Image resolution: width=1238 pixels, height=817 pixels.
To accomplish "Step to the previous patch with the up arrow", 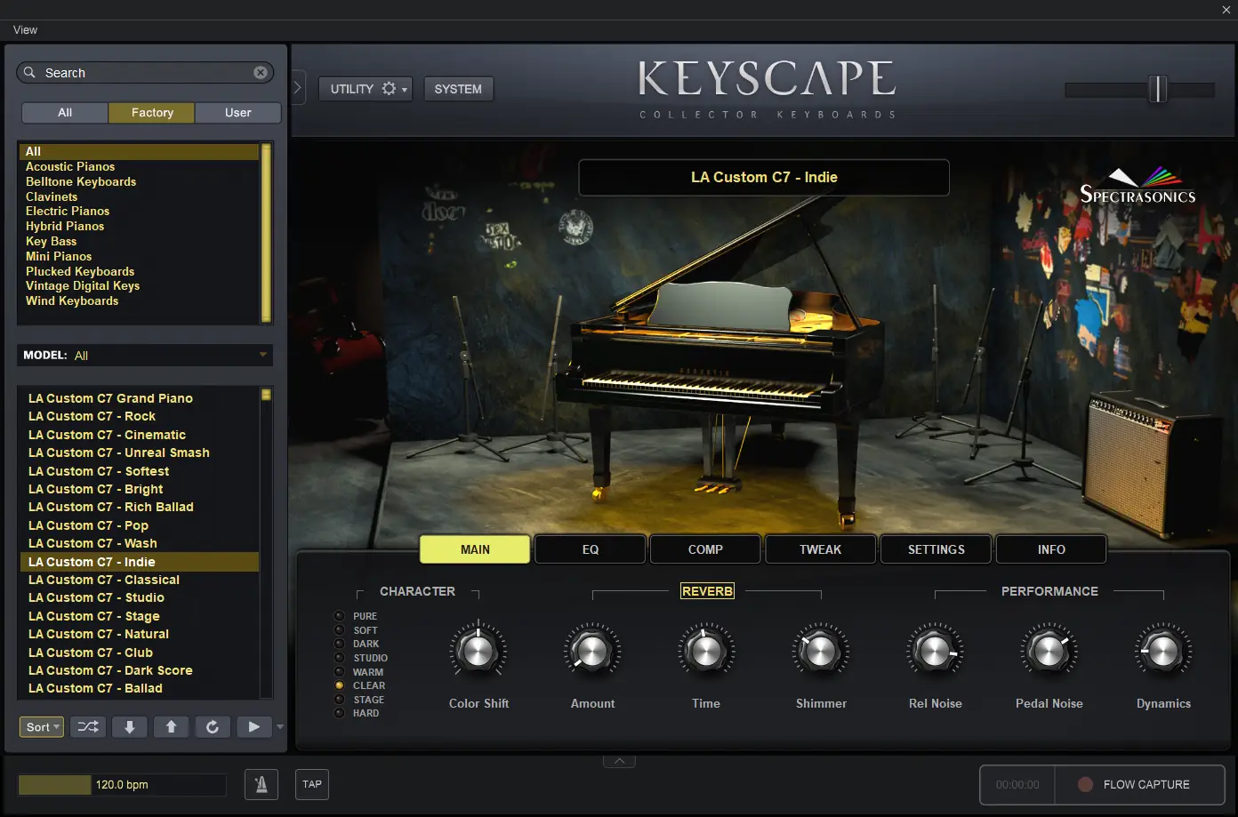I will pyautogui.click(x=171, y=727).
